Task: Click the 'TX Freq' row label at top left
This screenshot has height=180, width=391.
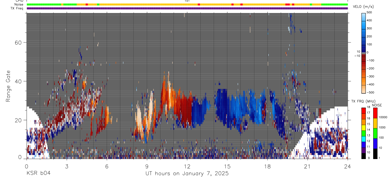Action: pos(17,8)
